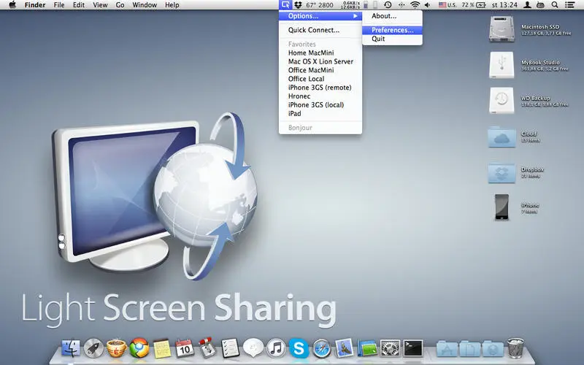The height and width of the screenshot is (365, 584).
Task: Open the Dropbox menu bar icon
Action: click(x=299, y=5)
